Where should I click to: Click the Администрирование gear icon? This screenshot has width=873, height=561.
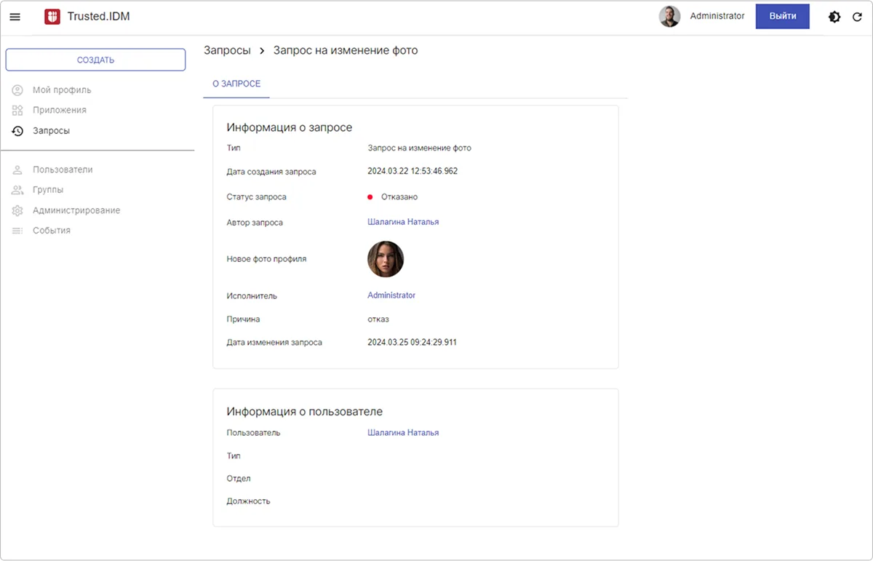[x=18, y=210]
